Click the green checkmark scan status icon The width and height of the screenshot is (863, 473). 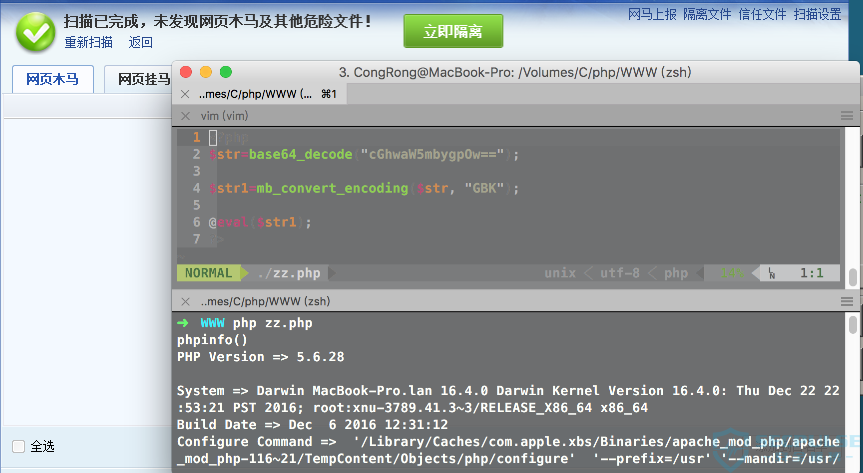[x=35, y=32]
